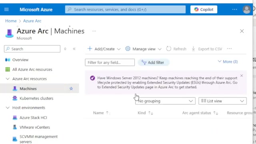The image size is (256, 144).
Task: Focus the global resource search box
Action: point(125,10)
